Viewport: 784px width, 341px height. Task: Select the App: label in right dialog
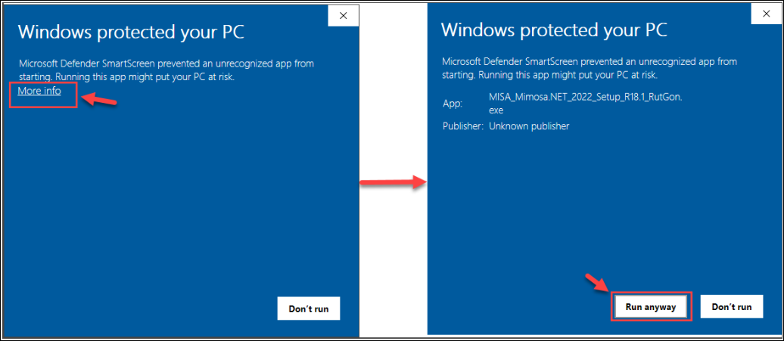coord(453,104)
